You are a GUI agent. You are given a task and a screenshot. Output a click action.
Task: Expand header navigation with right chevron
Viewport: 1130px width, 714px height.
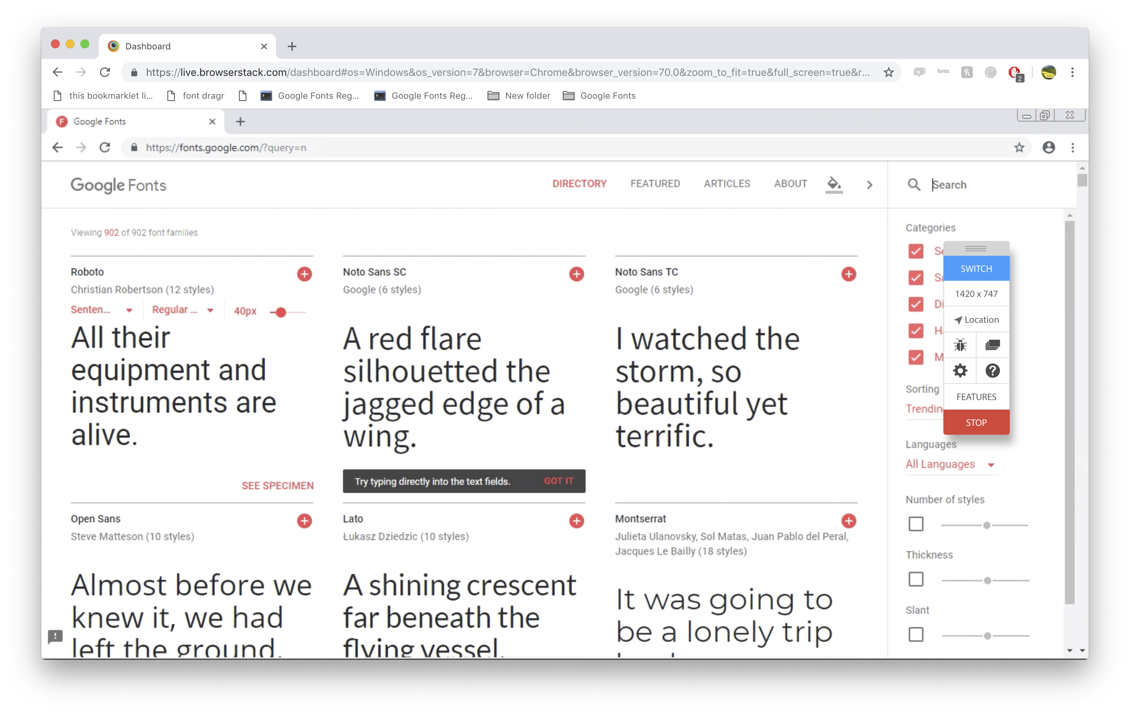pyautogui.click(x=870, y=185)
